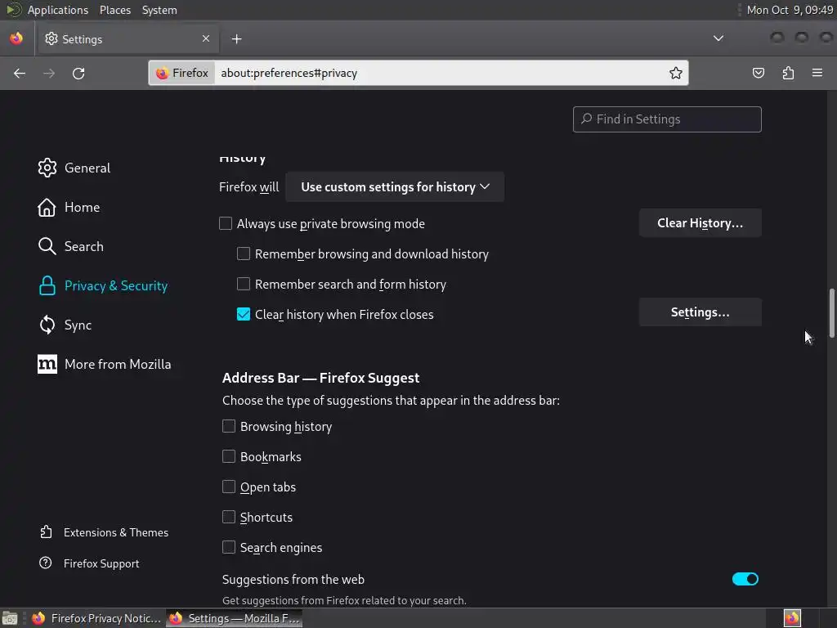
Task: Click the Privacy & Security lock icon
Action: pos(47,285)
